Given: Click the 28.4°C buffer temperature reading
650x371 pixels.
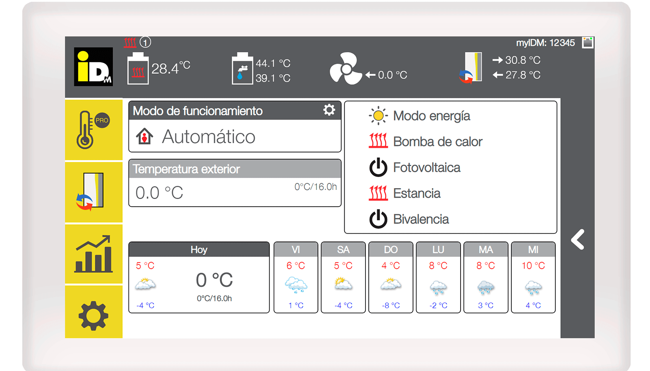Looking at the screenshot, I should tap(171, 68).
